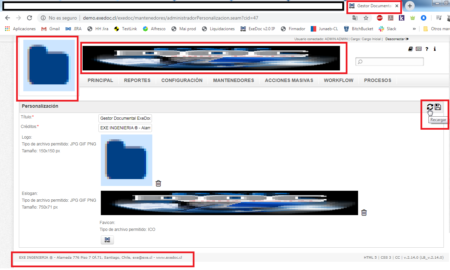Click the Eslogan banner preview in form
Viewport: 450px width, 270px height.
229,203
